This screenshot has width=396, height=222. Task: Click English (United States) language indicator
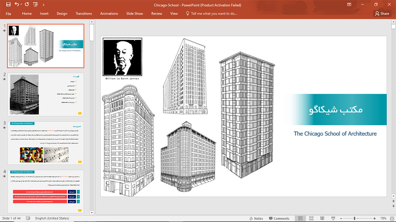[52, 218]
